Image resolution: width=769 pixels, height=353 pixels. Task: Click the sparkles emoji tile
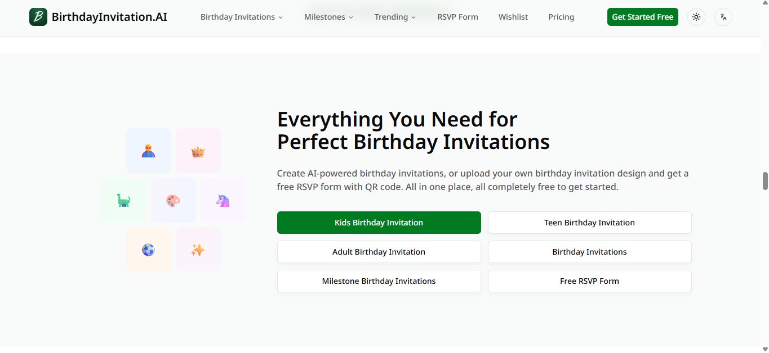198,249
